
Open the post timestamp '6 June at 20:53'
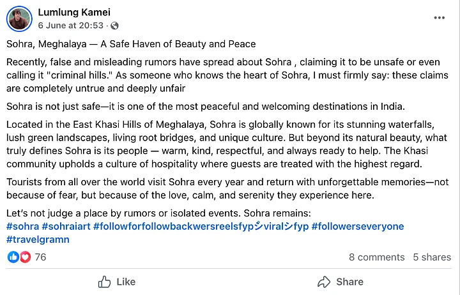[70, 26]
